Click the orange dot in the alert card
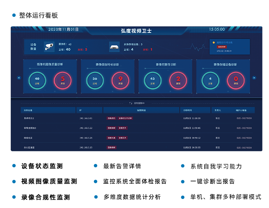The height and width of the screenshot is (208, 269). pyautogui.click(x=213, y=42)
